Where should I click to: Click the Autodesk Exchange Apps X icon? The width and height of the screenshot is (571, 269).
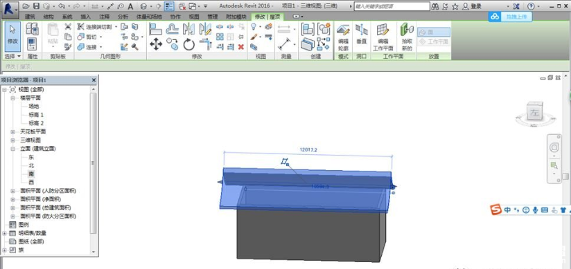click(516, 6)
